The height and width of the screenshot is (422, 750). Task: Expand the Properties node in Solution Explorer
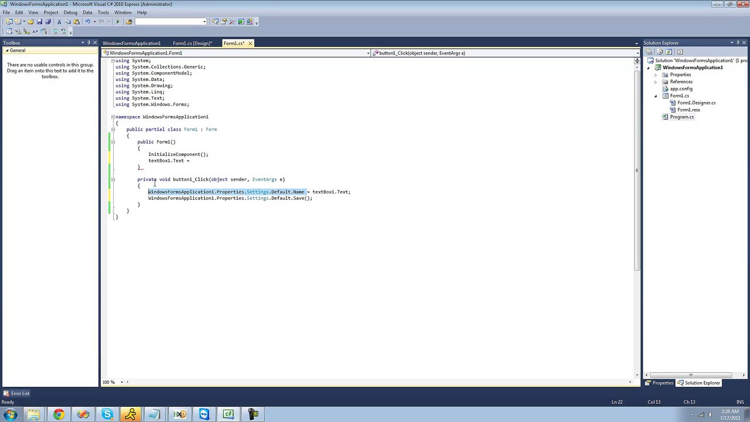click(656, 75)
